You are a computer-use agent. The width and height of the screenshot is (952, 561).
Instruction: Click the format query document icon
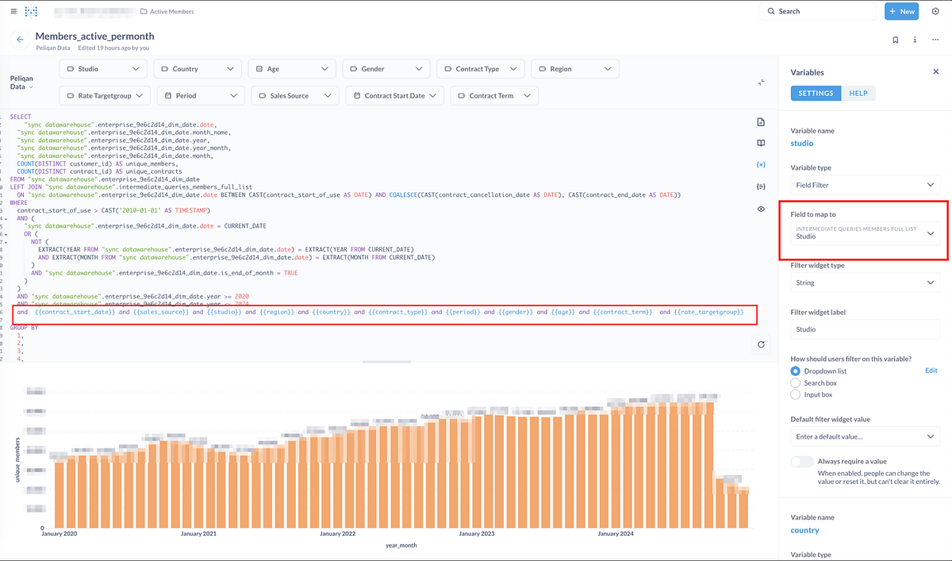[761, 121]
